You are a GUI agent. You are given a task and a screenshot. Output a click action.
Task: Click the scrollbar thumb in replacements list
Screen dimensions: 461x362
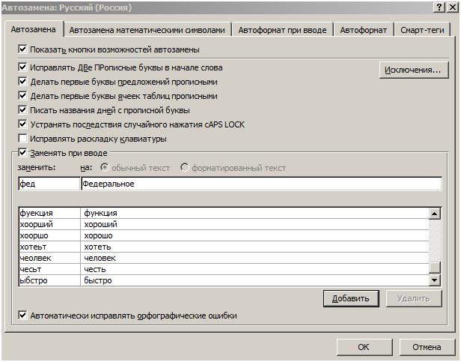pos(435,268)
